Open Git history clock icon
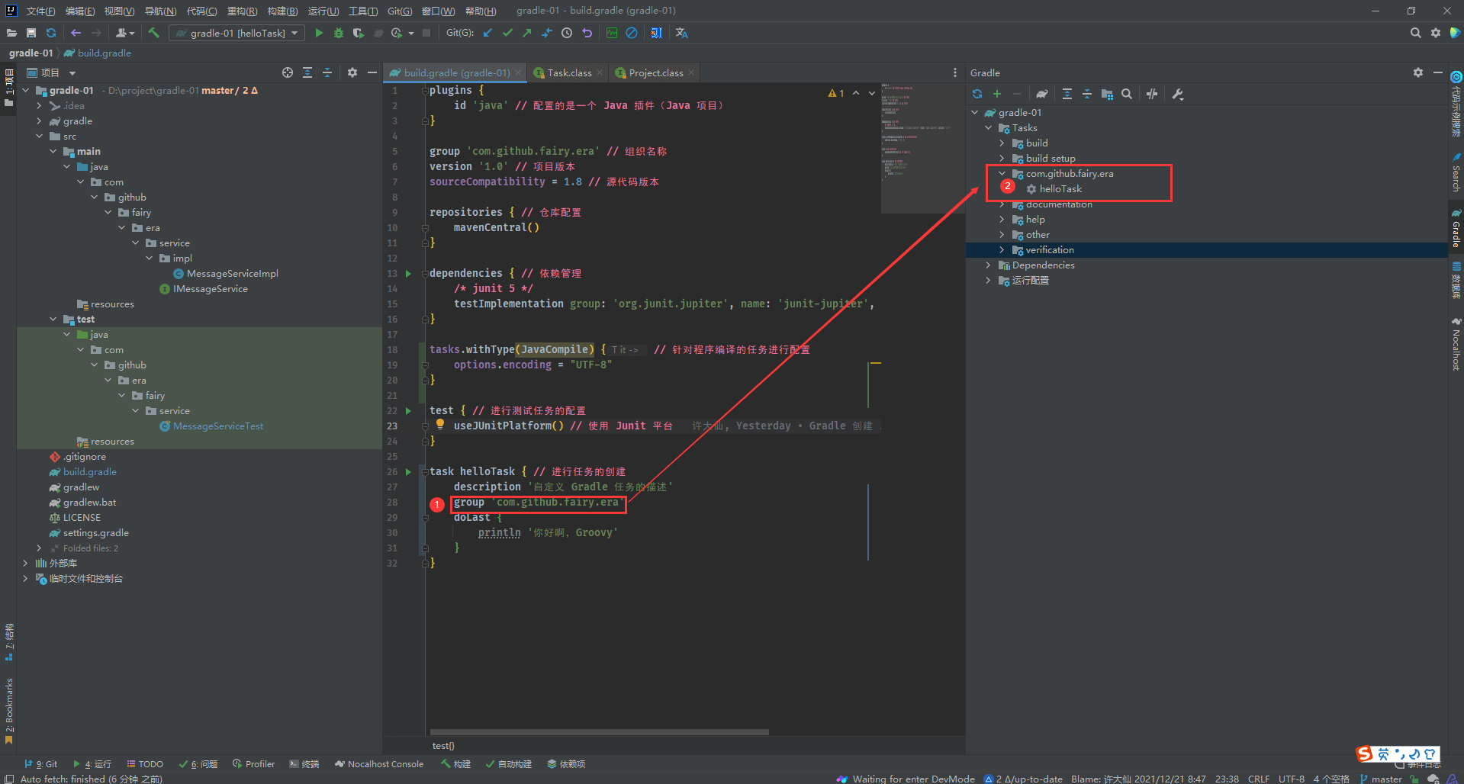Viewport: 1464px width, 784px height. (x=567, y=33)
